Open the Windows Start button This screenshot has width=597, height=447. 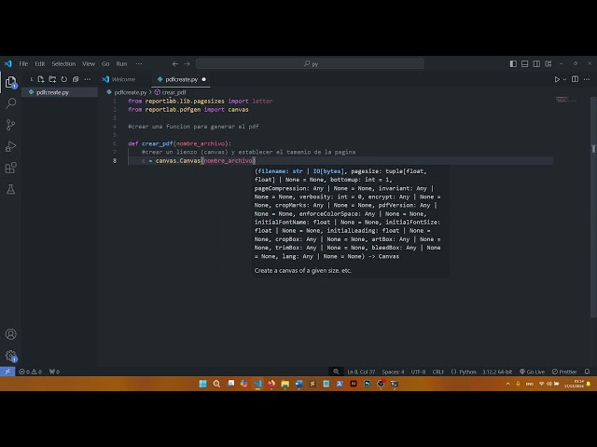click(x=203, y=384)
